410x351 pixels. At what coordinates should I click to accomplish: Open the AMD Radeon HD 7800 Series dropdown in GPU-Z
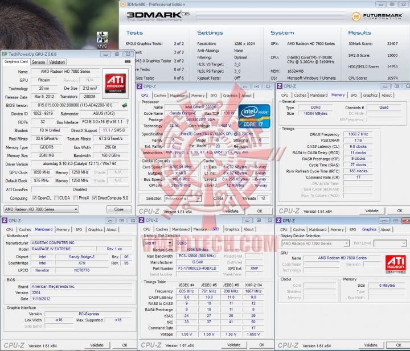(x=41, y=209)
